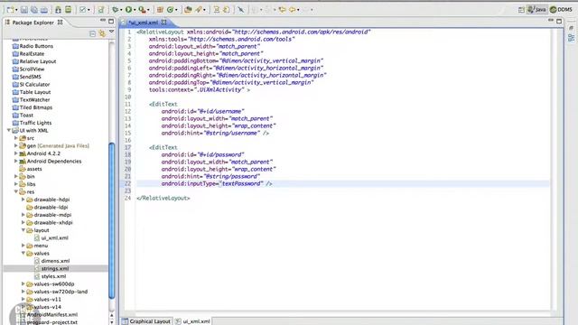The image size is (578, 325).
Task: Switch to the Java perspective
Action: (x=537, y=10)
